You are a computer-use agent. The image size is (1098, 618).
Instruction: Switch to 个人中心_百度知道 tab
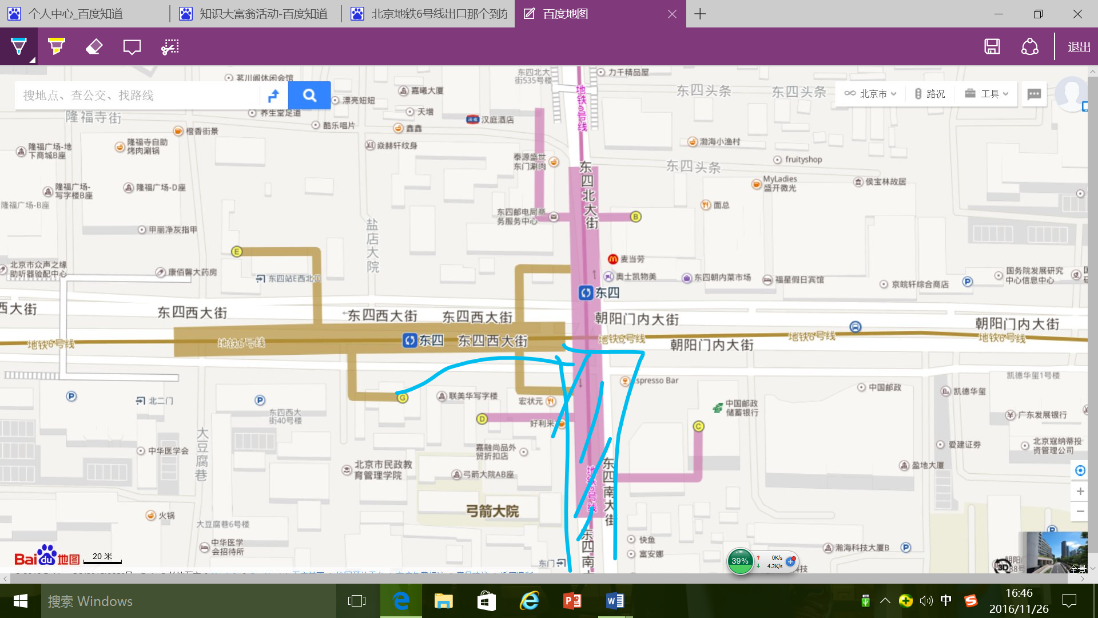[76, 14]
